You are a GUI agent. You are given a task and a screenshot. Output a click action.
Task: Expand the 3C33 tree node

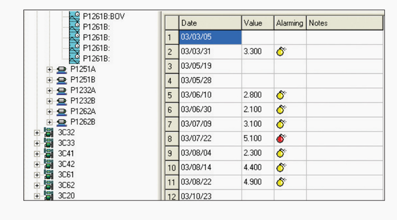(37, 143)
